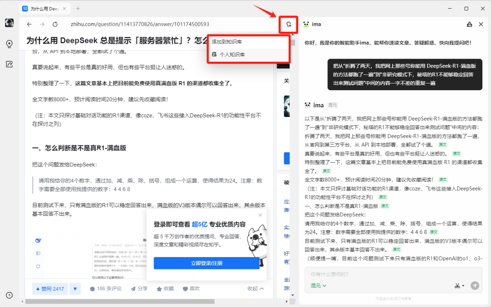Click the export icon in the ima panel header

pos(469,24)
